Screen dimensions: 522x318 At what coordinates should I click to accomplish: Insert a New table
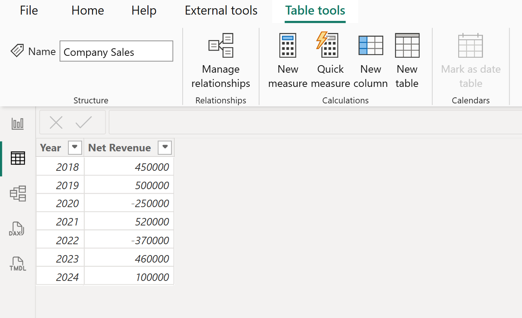[407, 60]
